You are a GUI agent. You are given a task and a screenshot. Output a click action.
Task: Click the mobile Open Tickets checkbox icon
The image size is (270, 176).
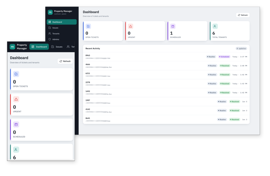[x=16, y=74]
